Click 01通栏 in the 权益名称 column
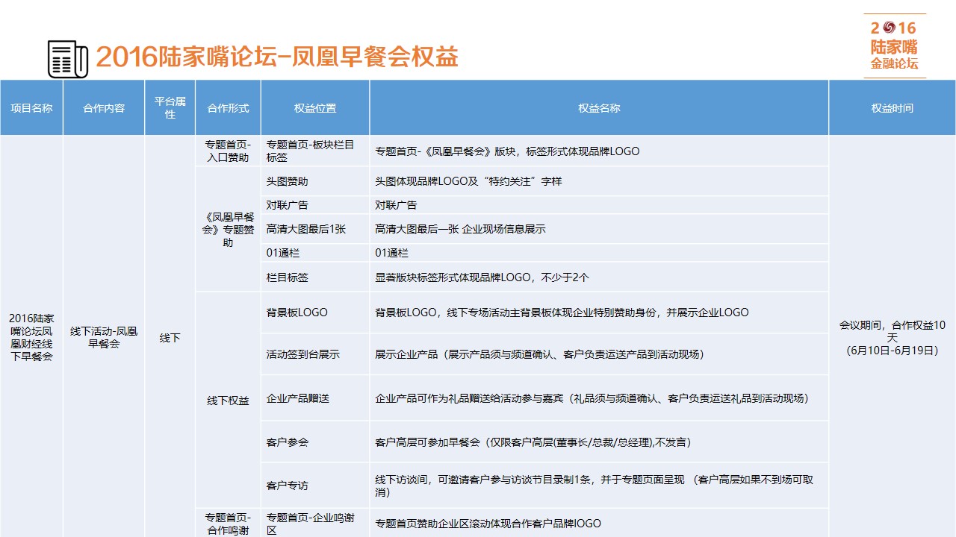This screenshot has width=956, height=537. coord(599,253)
